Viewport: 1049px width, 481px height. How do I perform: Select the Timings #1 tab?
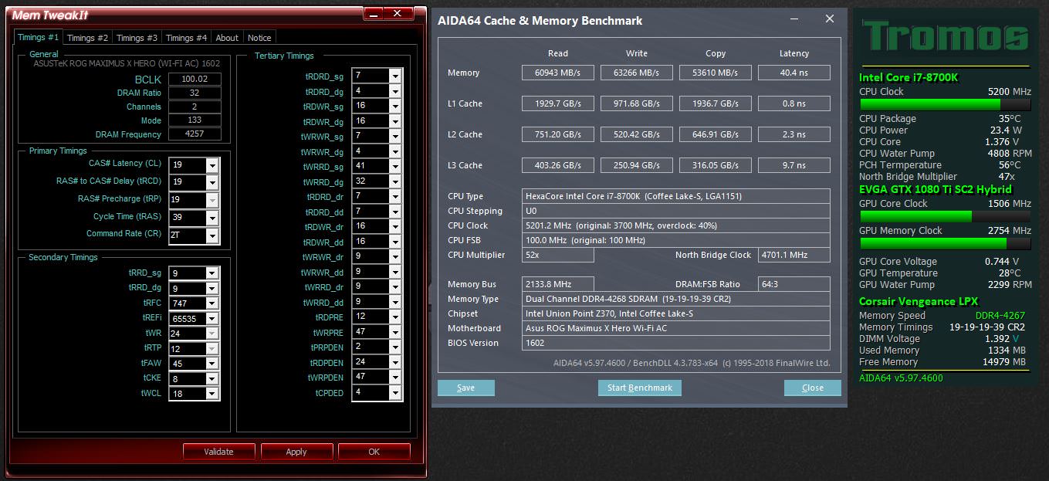pyautogui.click(x=38, y=36)
